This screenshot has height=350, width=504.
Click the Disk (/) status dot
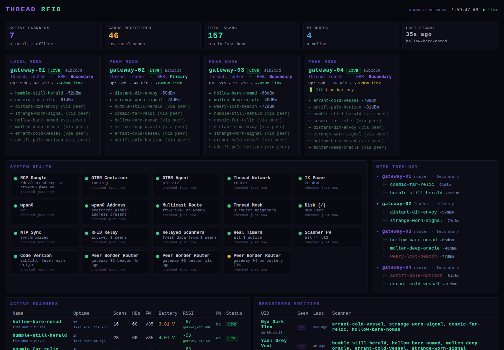[x=300, y=206]
